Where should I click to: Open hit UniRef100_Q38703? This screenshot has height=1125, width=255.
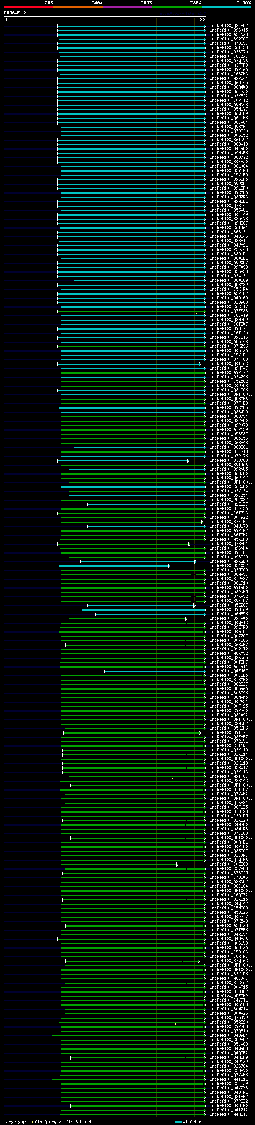tap(229, 460)
